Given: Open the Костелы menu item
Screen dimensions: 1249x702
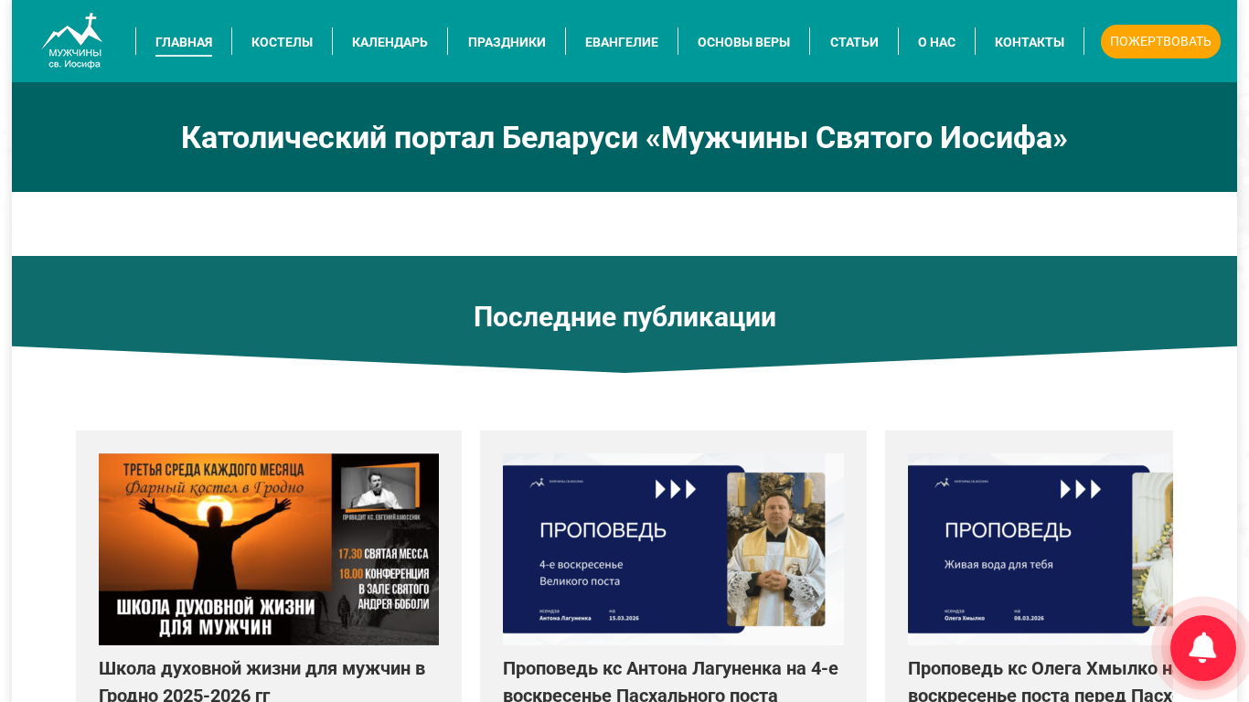Looking at the screenshot, I should click(282, 42).
